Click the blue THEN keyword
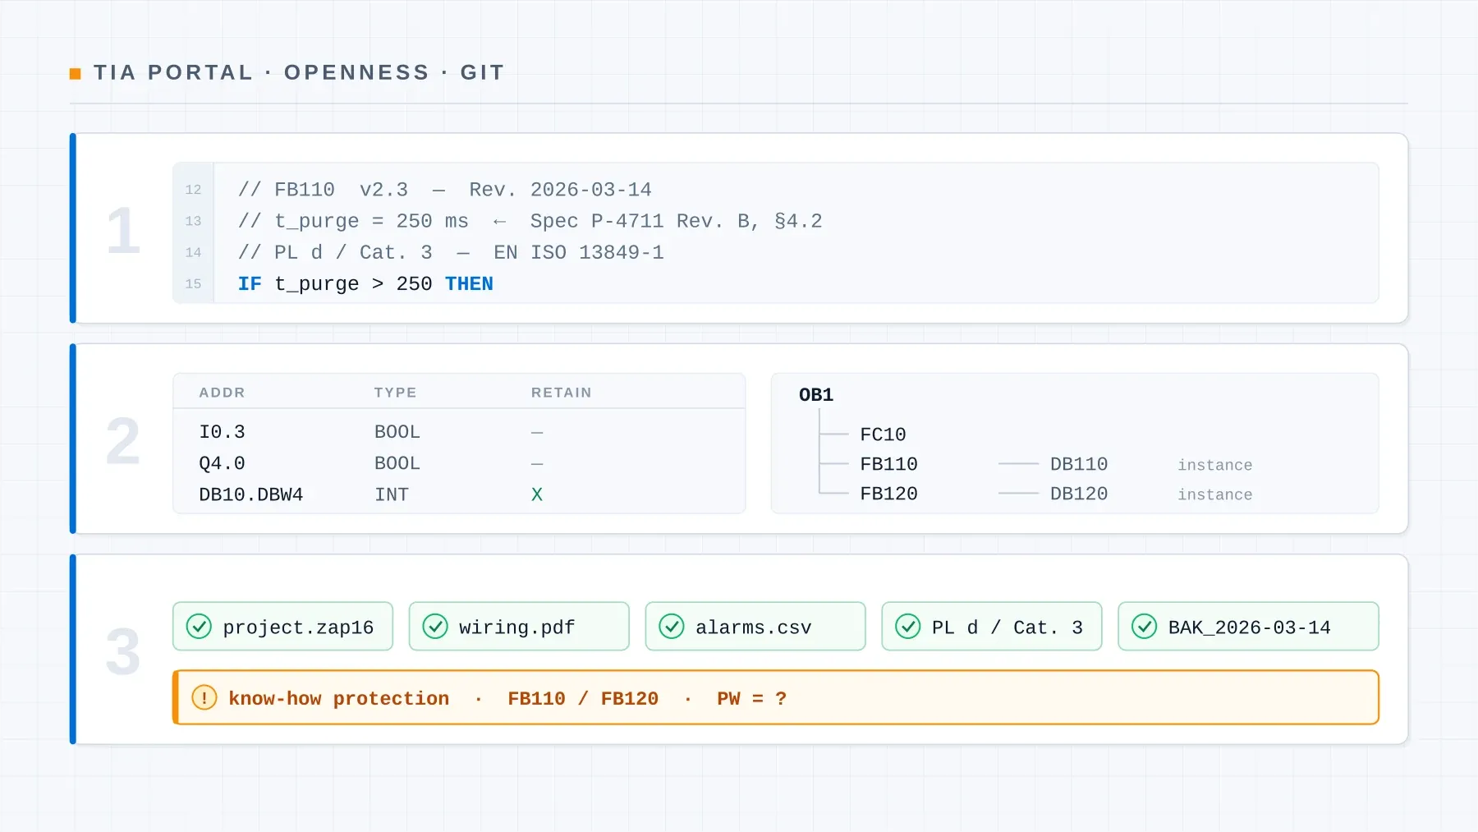Screen dimensions: 1478x832 click(x=469, y=284)
